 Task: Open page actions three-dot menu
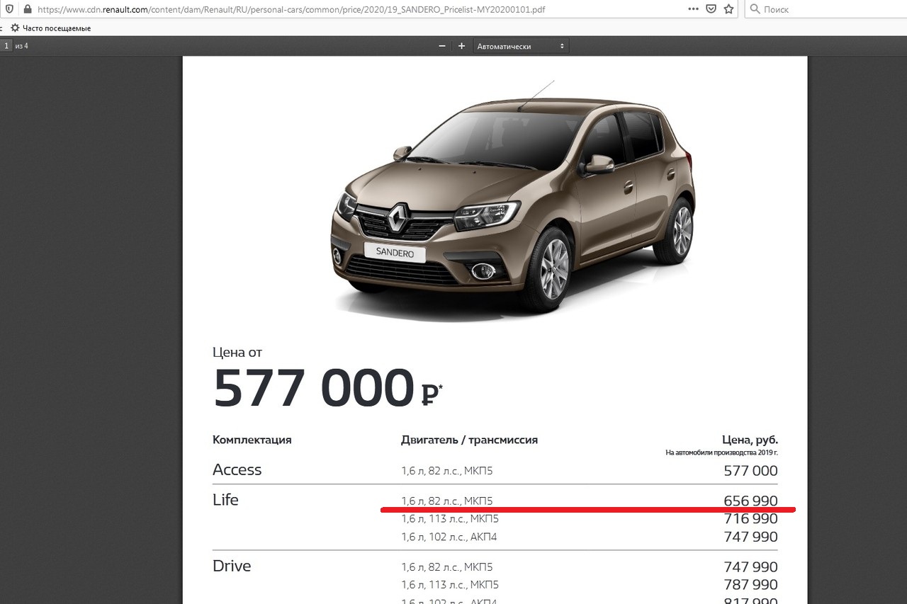694,9
